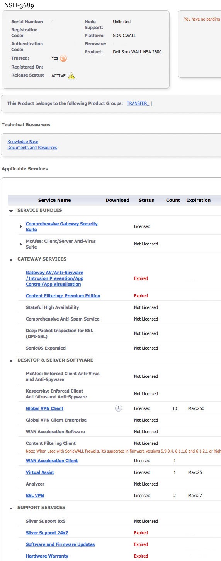Click the Global VPN Client download icon

[119, 408]
